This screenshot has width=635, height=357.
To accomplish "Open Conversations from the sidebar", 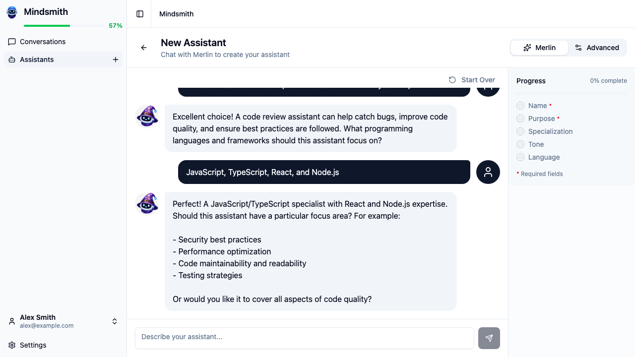I will [x=42, y=42].
